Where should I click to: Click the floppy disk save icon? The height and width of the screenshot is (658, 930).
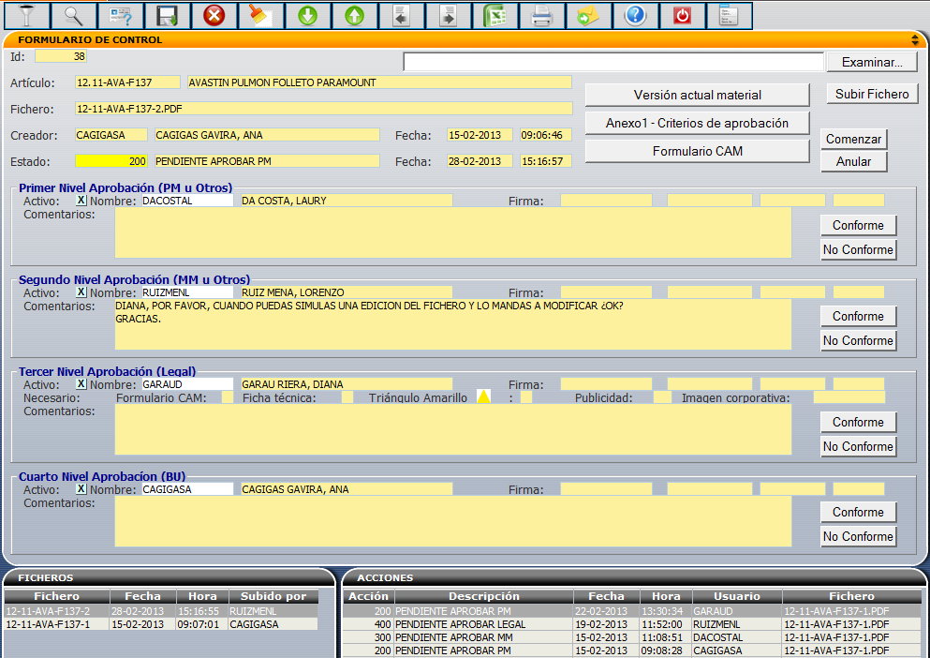coord(168,15)
